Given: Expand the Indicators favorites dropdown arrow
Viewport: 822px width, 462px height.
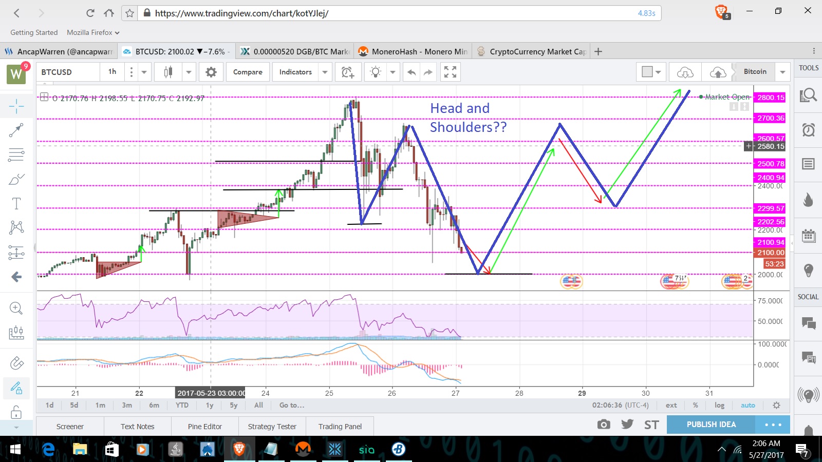Looking at the screenshot, I should pyautogui.click(x=325, y=72).
